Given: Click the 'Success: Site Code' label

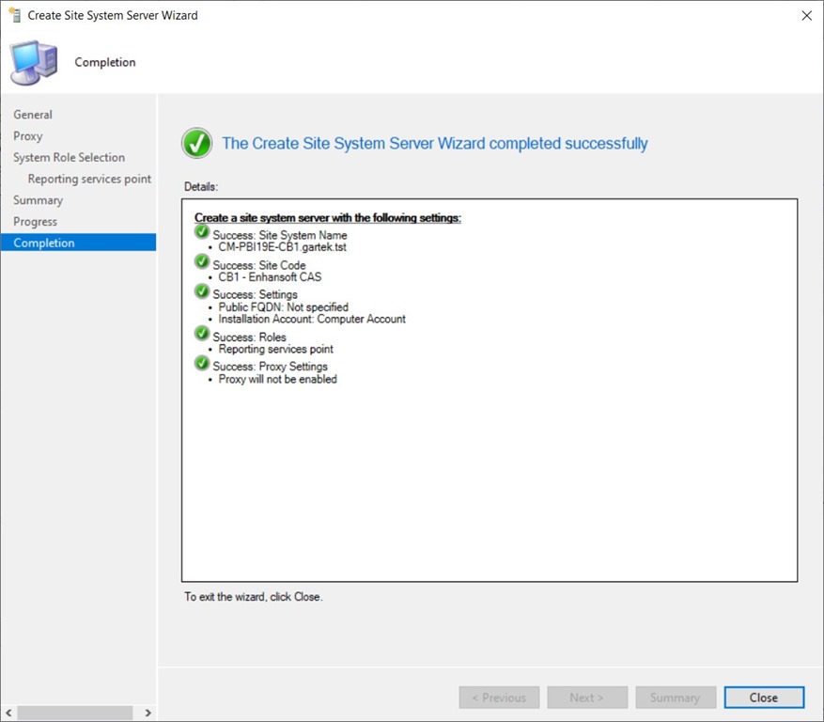Looking at the screenshot, I should tap(259, 265).
